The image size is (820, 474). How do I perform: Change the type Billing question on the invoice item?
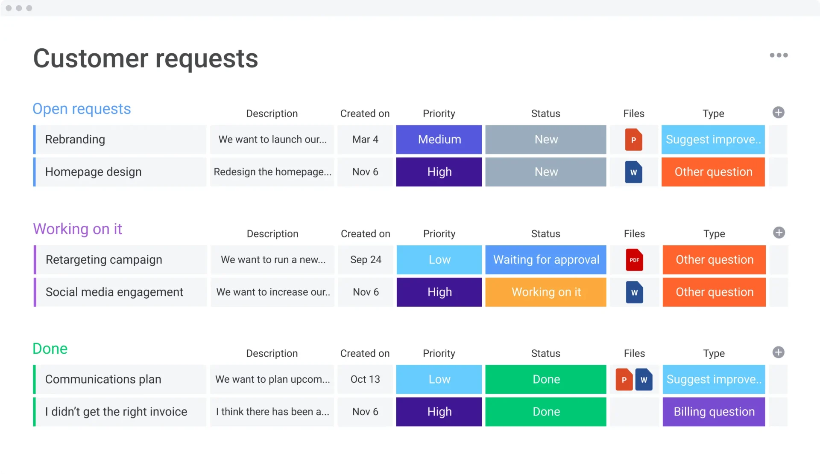(x=713, y=412)
